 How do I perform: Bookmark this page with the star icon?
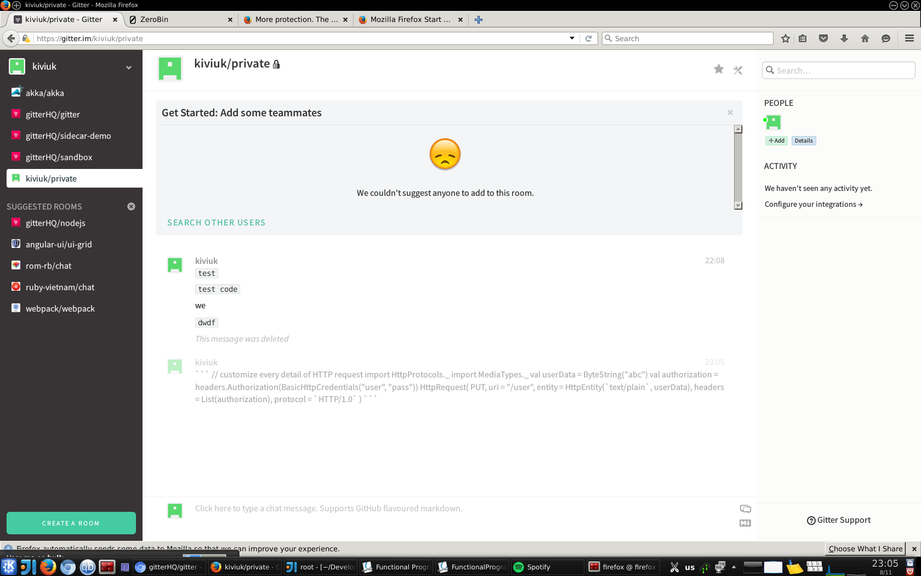pyautogui.click(x=786, y=38)
